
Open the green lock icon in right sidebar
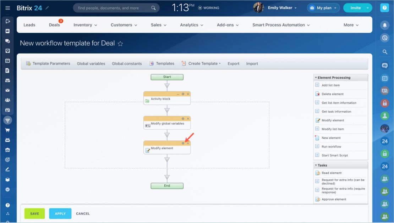384,153
